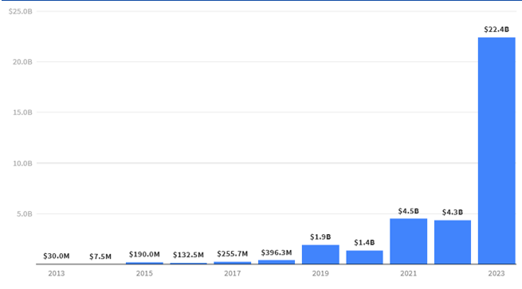Select the 2016 bar showing $132.5M
This screenshot has height=289, width=522.
click(x=188, y=264)
